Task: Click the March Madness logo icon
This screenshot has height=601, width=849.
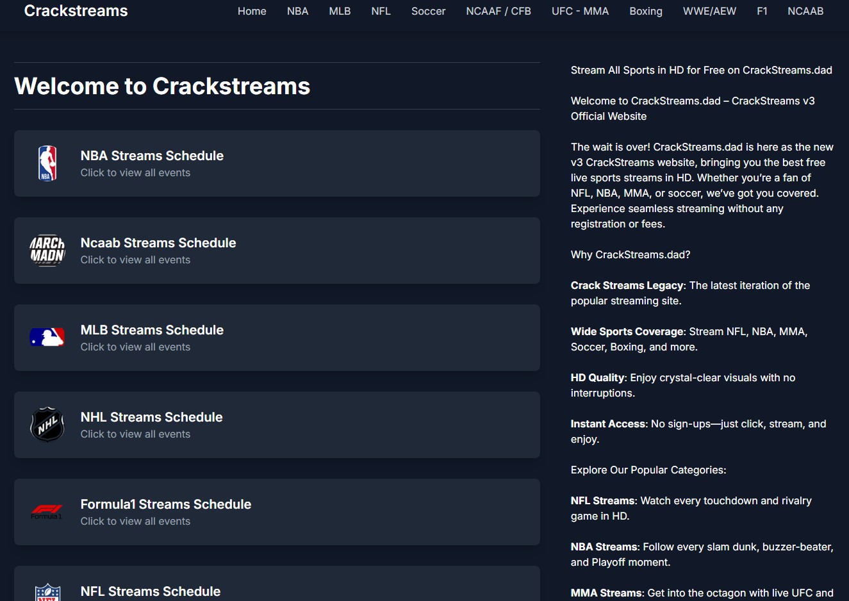Action: (x=47, y=251)
